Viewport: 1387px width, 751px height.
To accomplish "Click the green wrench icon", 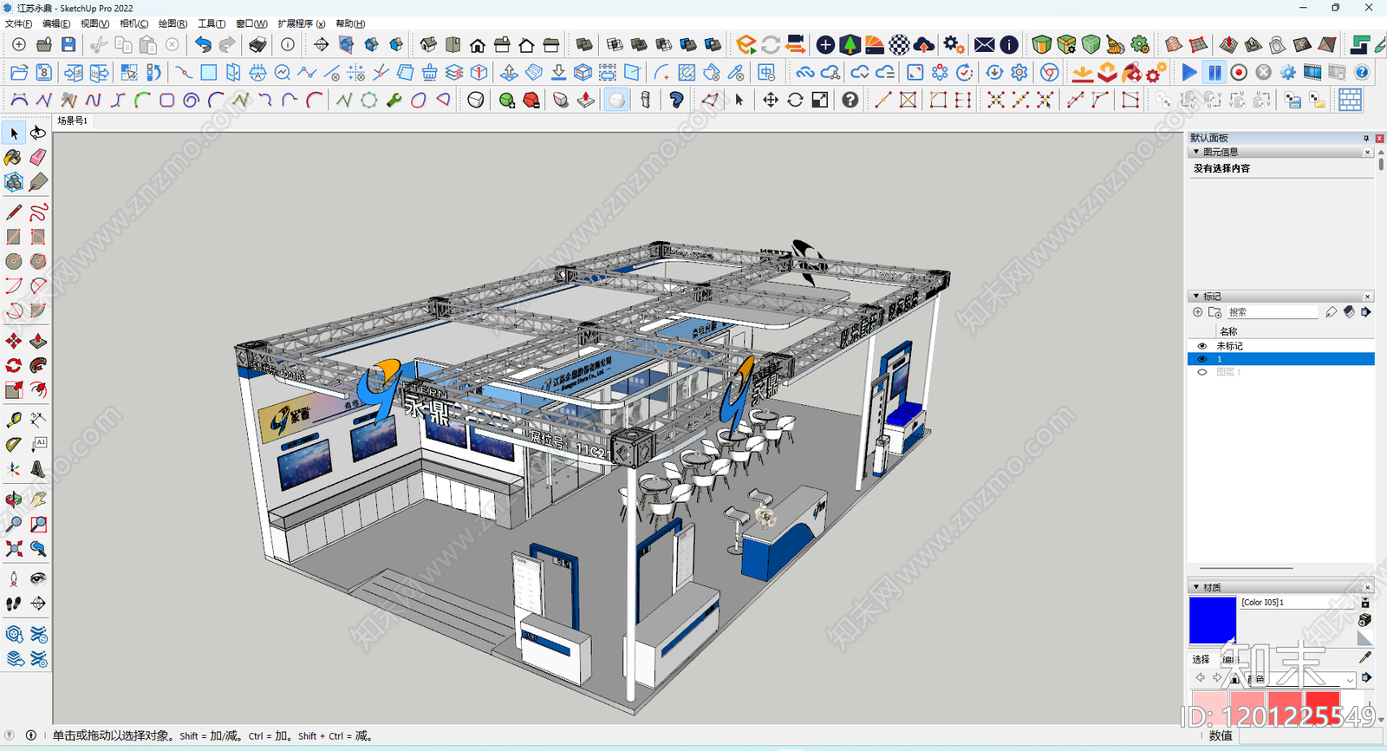I will click(x=394, y=100).
